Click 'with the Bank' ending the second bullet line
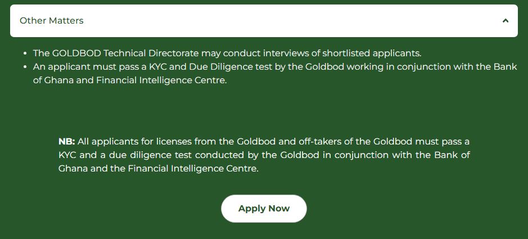The width and height of the screenshot is (528, 239). coord(485,67)
